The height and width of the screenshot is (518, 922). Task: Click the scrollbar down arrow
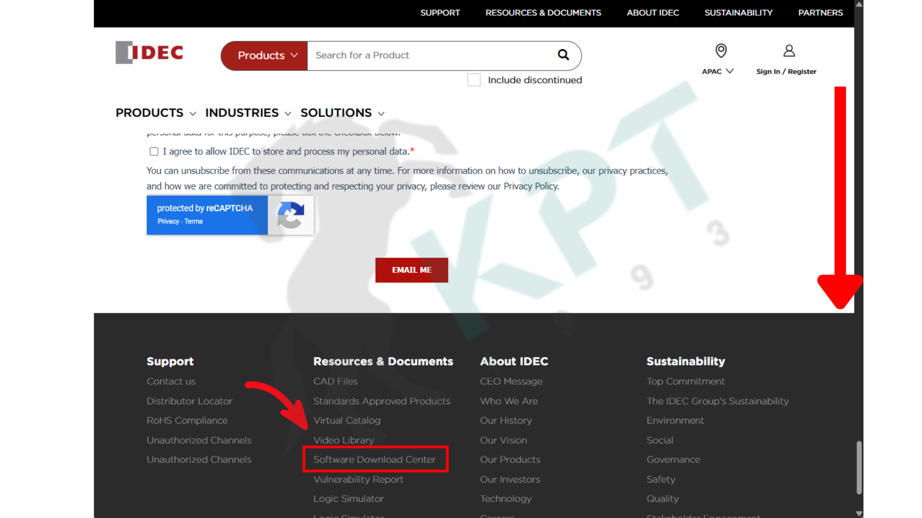click(x=859, y=513)
